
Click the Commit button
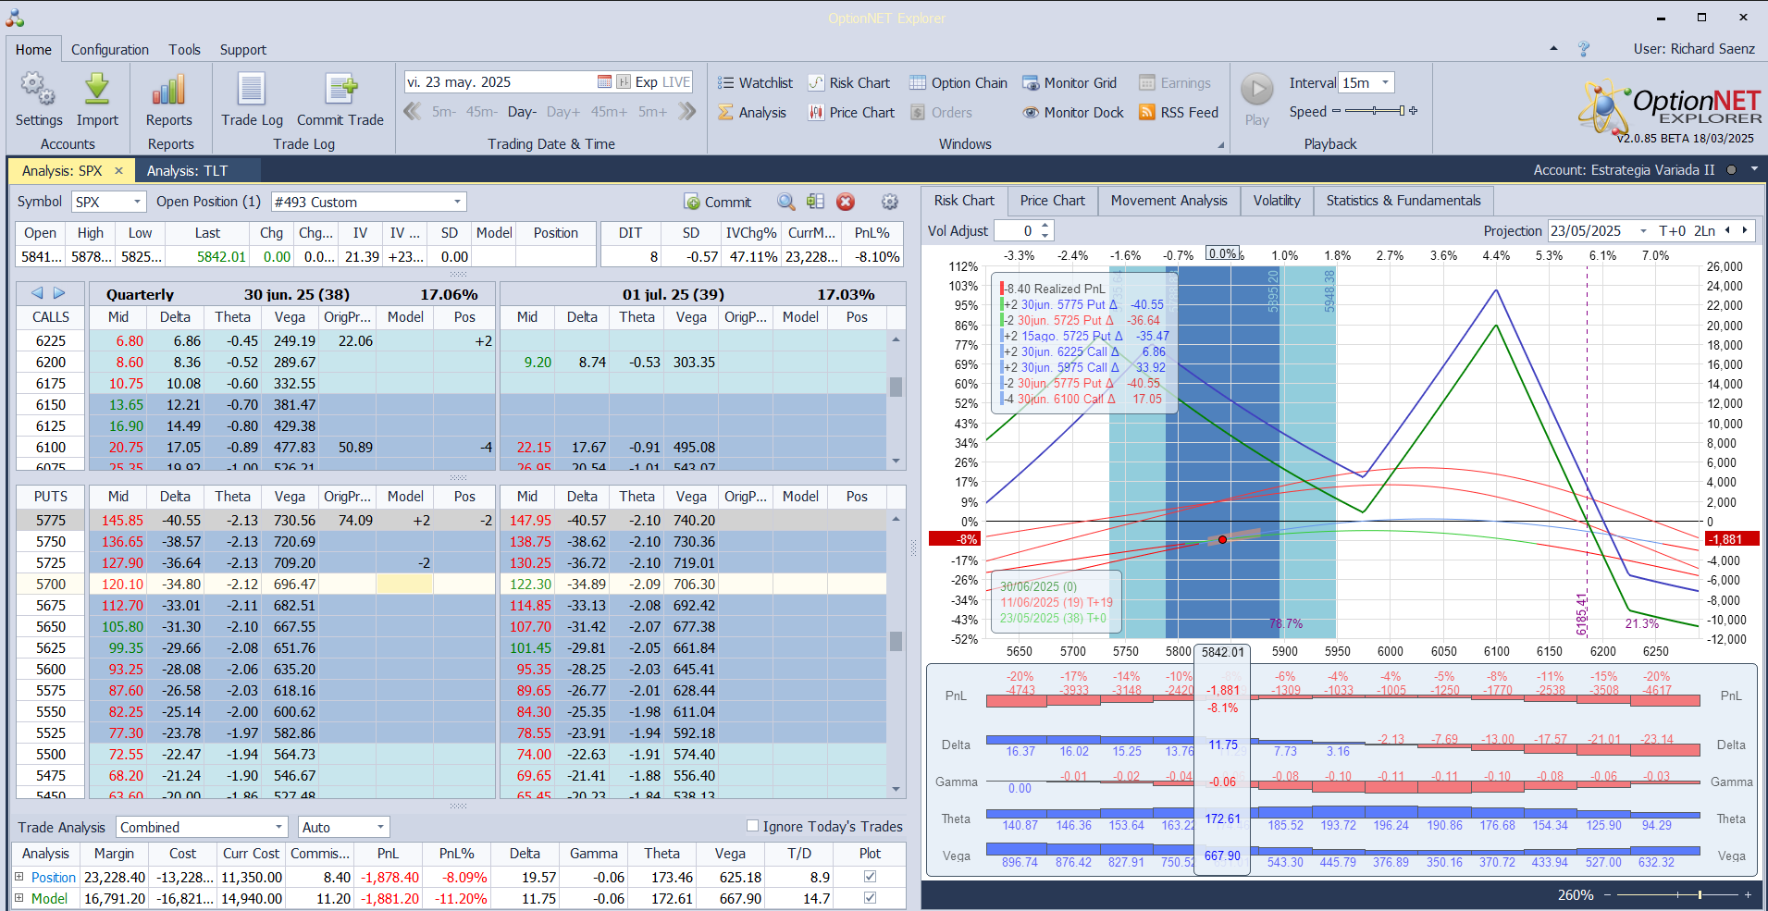point(718,202)
